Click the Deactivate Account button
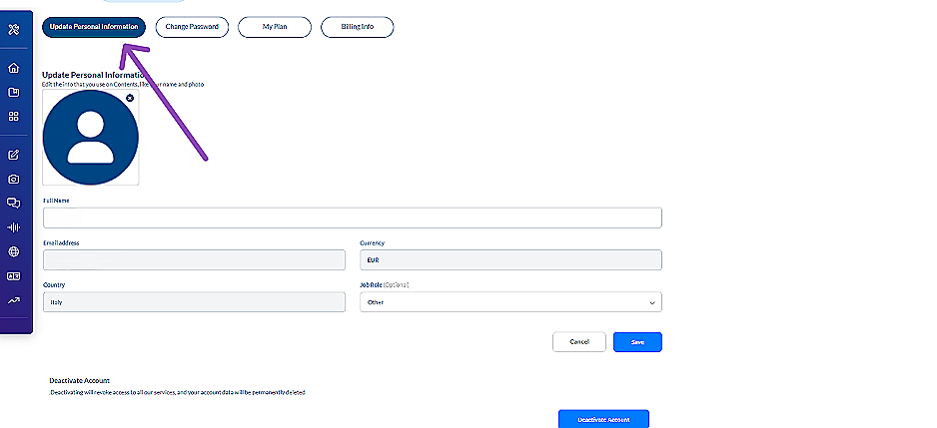 point(603,419)
